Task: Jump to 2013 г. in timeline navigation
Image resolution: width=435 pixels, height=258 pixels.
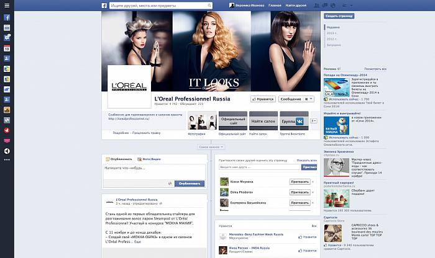Action: [332, 33]
